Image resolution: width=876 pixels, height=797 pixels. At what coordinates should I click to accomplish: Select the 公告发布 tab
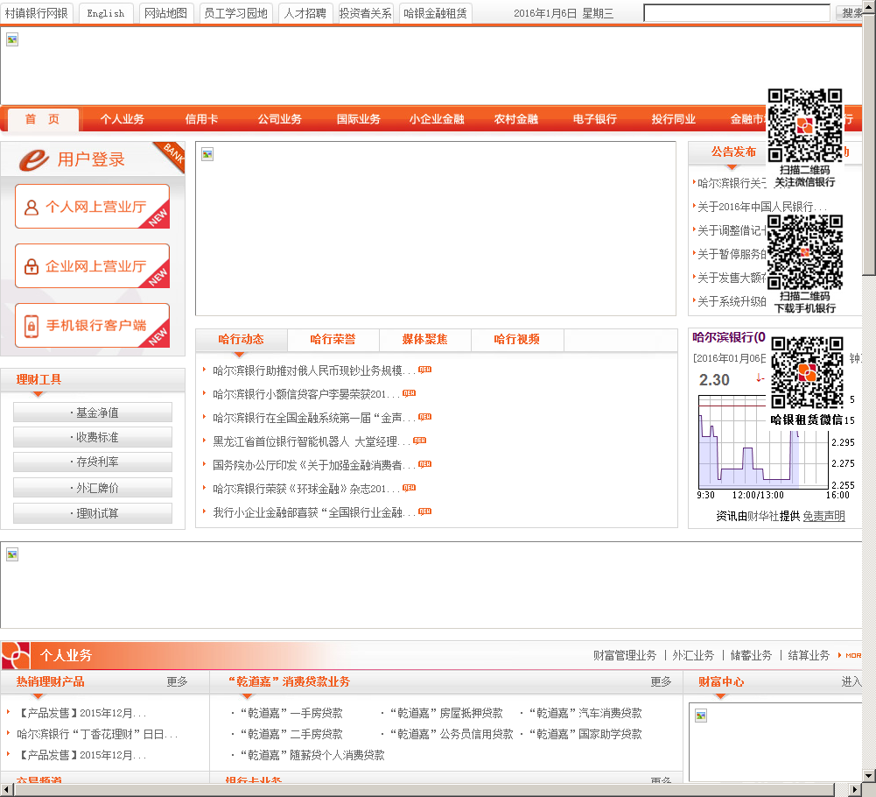tap(733, 152)
